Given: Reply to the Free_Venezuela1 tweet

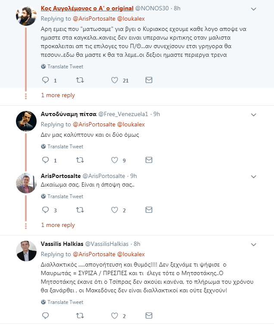Looking at the screenshot, I should tap(46, 160).
